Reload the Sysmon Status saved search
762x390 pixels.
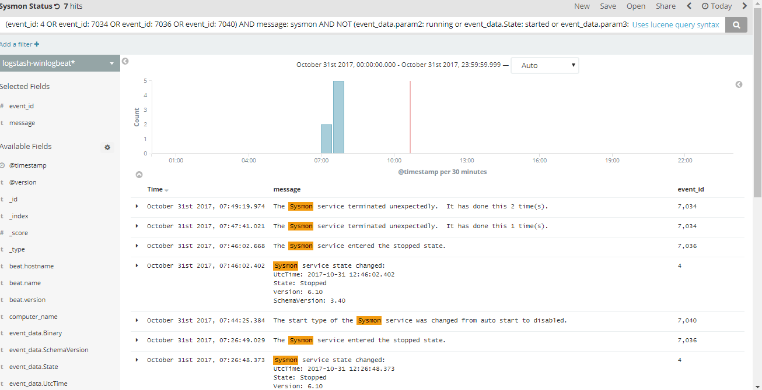tap(57, 6)
